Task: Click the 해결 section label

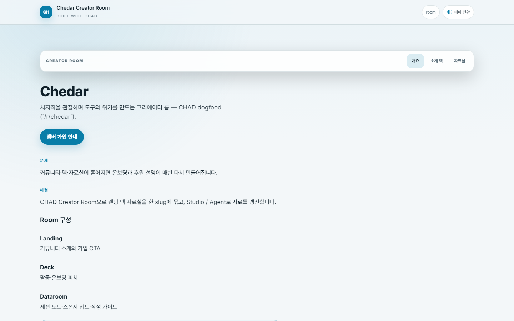Action: click(x=44, y=190)
